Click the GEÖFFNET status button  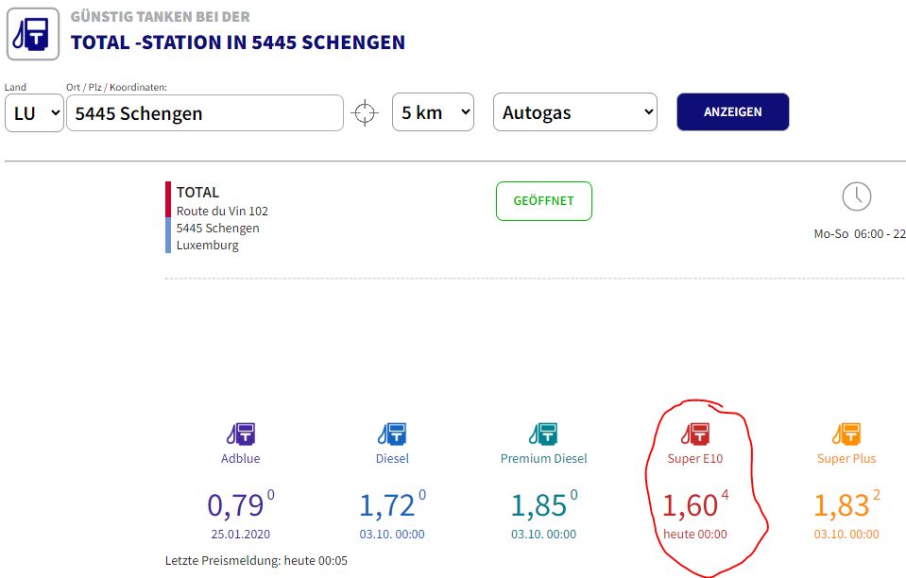(543, 201)
